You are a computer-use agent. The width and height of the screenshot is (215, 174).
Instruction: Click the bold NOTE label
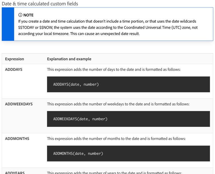[28, 15]
